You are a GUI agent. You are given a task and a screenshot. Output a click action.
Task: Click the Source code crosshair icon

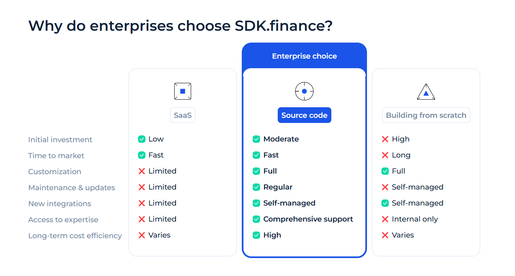pyautogui.click(x=304, y=91)
